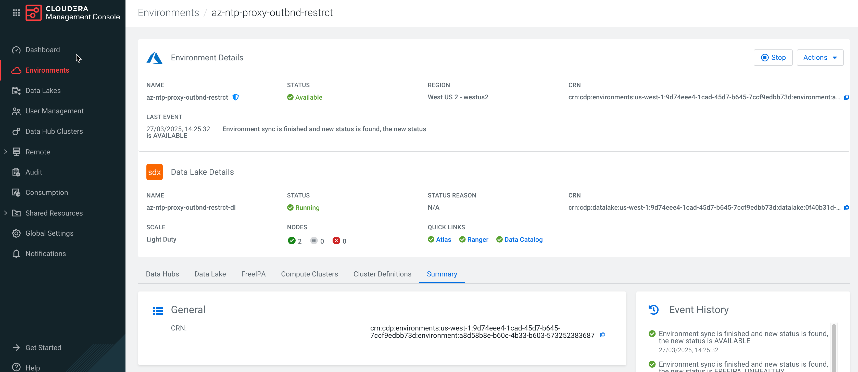The image size is (858, 372).
Task: Switch to the FreeIPA tab
Action: tap(254, 274)
